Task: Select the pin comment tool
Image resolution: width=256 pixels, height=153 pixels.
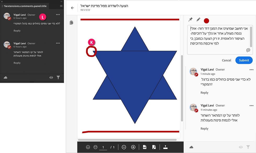Action: tap(190, 20)
